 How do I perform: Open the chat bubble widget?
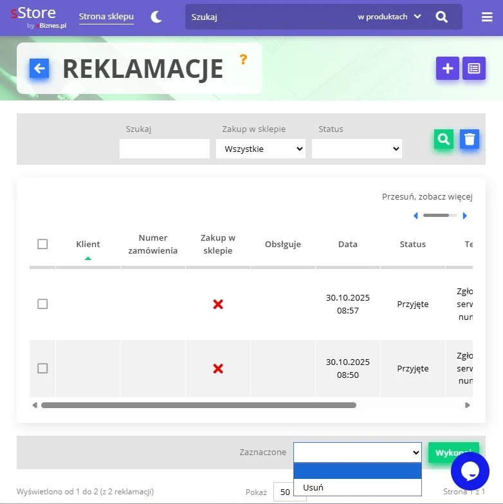470,471
